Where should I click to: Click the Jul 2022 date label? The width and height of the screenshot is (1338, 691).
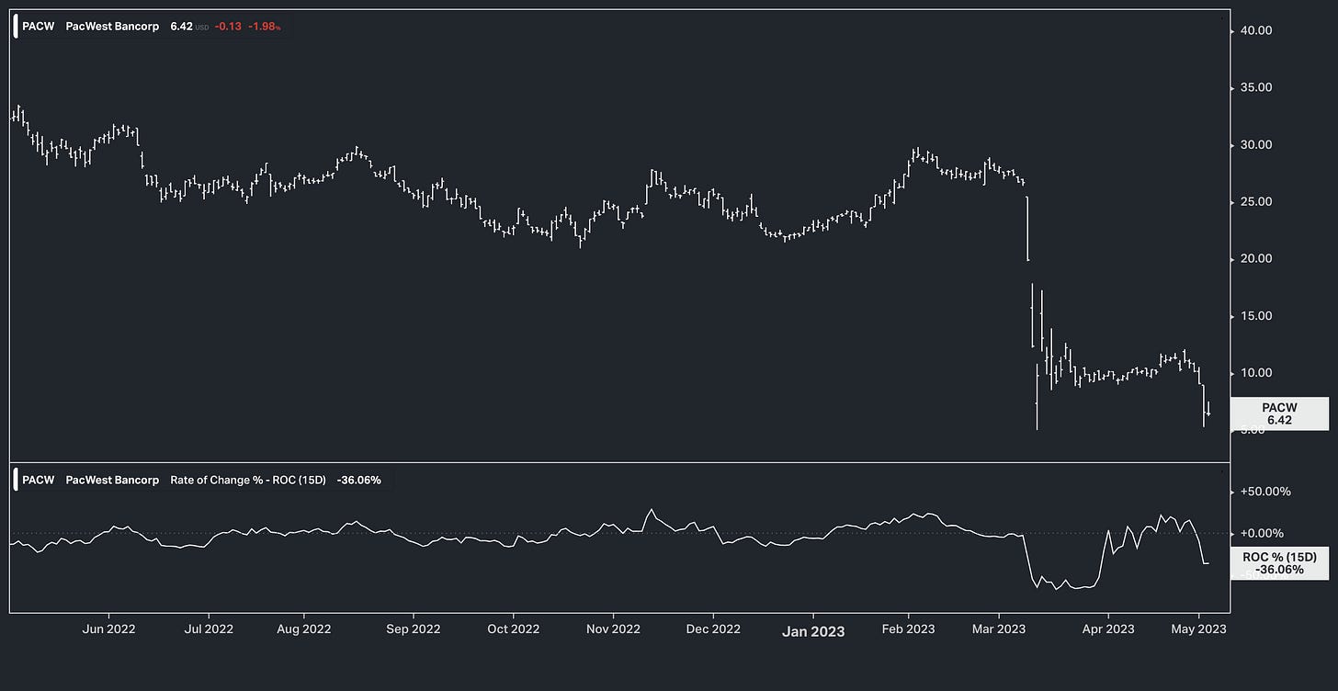[209, 629]
